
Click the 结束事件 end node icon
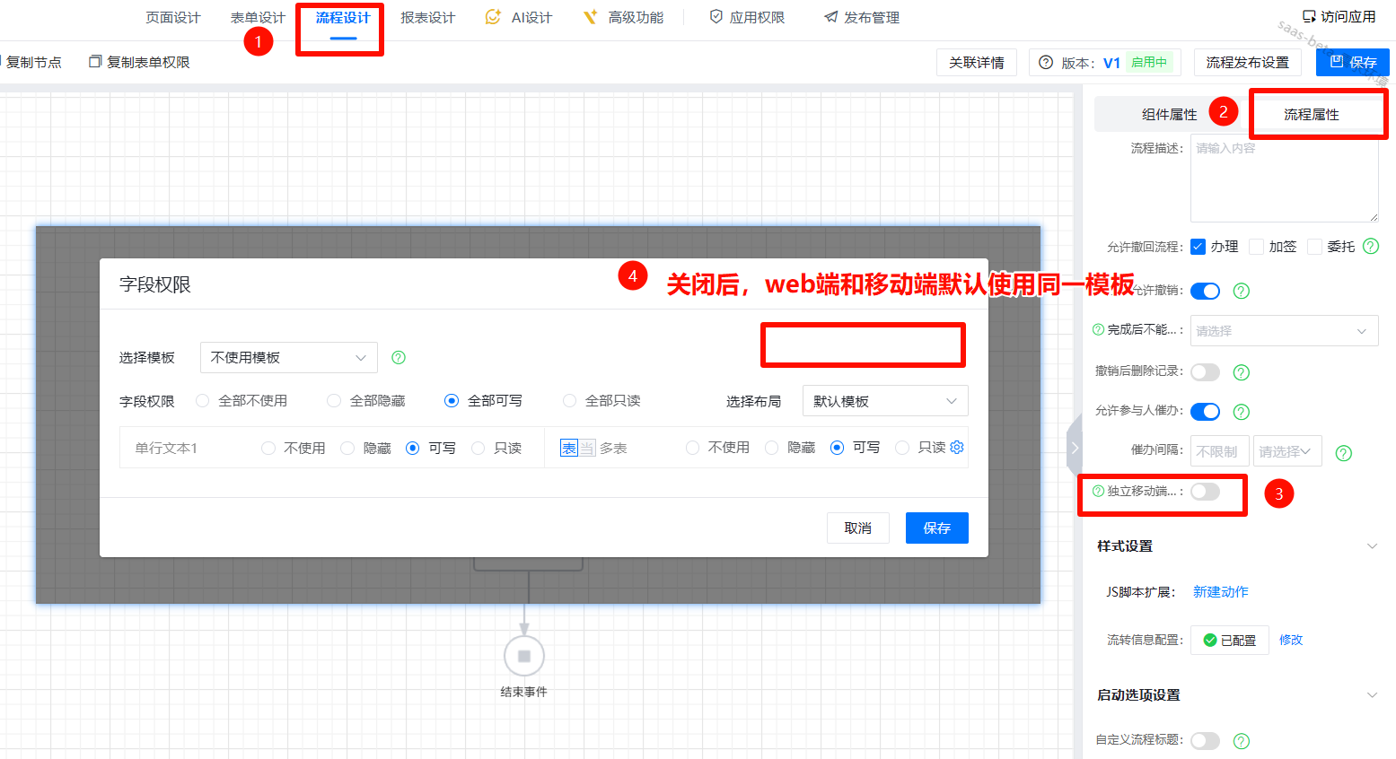pos(524,656)
